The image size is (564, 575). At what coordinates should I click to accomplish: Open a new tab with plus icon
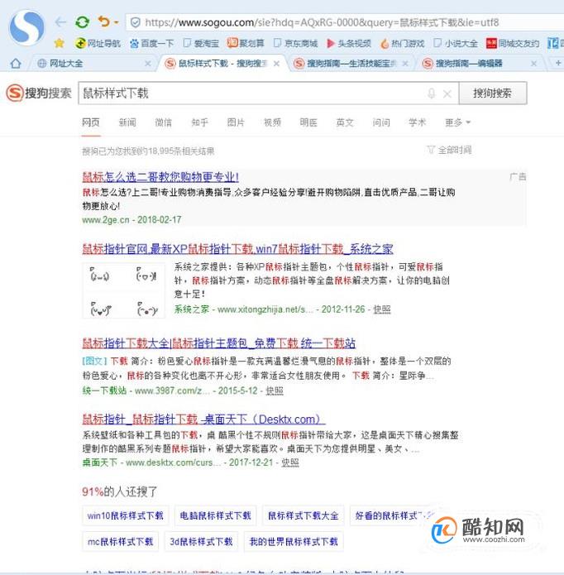[557, 63]
